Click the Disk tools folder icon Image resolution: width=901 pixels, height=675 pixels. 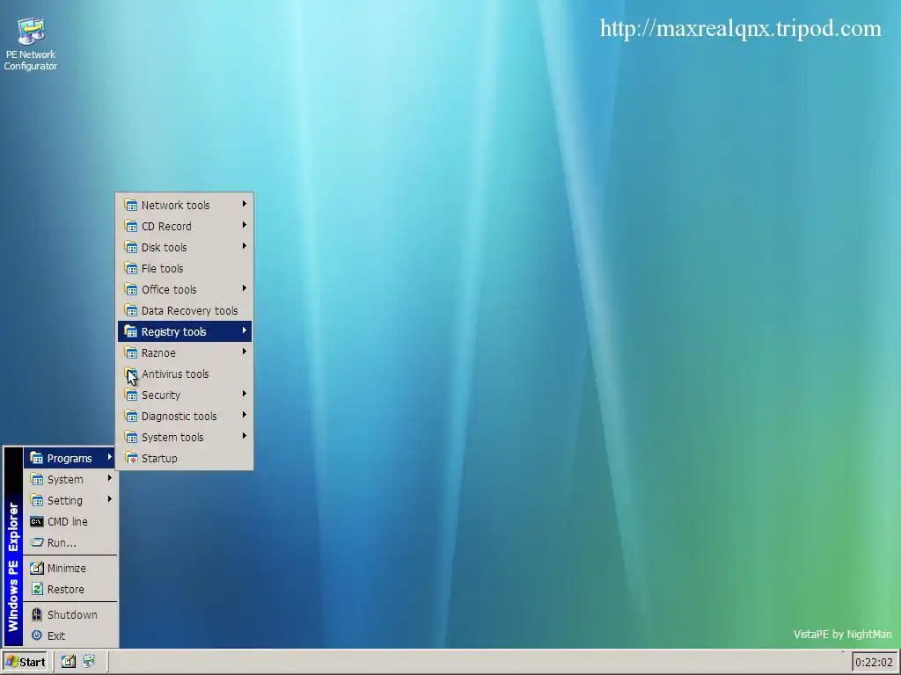click(x=131, y=247)
